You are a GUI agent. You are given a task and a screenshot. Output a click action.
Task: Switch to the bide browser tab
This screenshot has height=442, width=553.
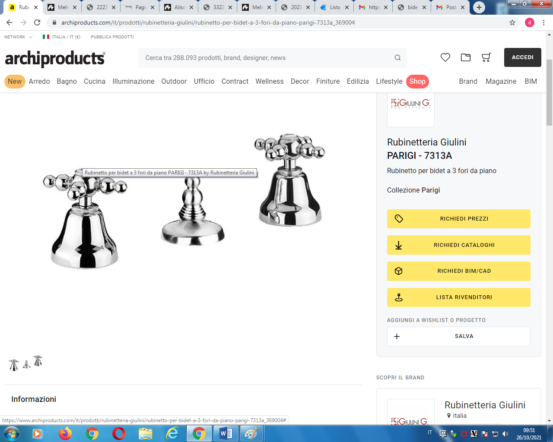coord(413,7)
